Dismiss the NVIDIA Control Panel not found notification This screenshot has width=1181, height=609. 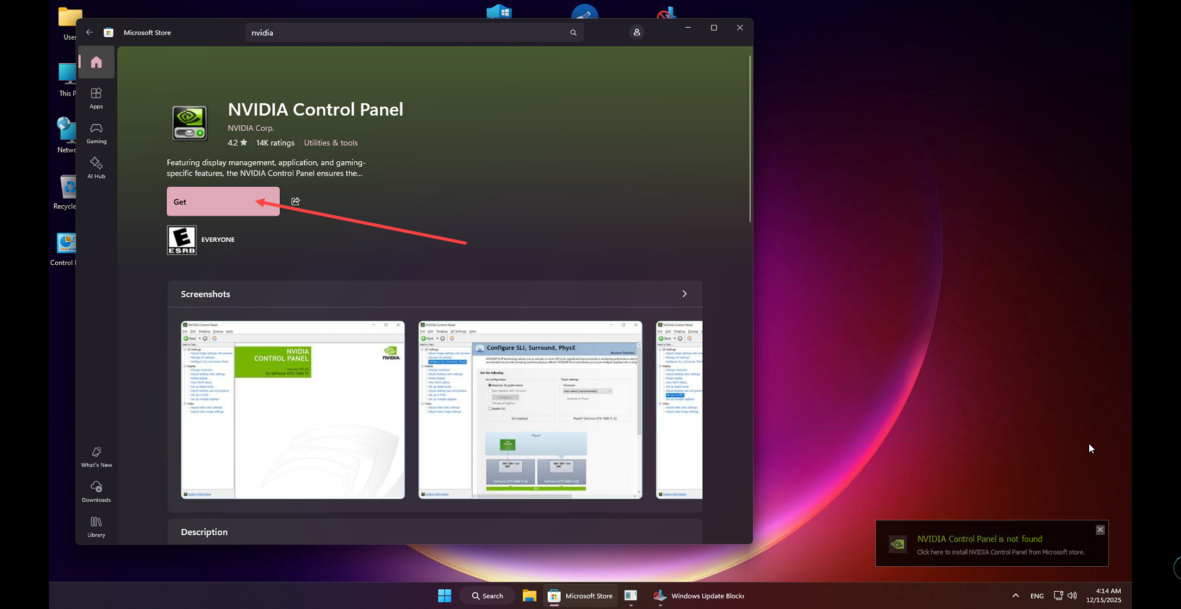[x=1100, y=530]
